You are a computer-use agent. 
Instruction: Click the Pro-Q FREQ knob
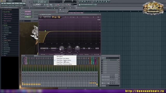pyautogui.click(x=61, y=49)
